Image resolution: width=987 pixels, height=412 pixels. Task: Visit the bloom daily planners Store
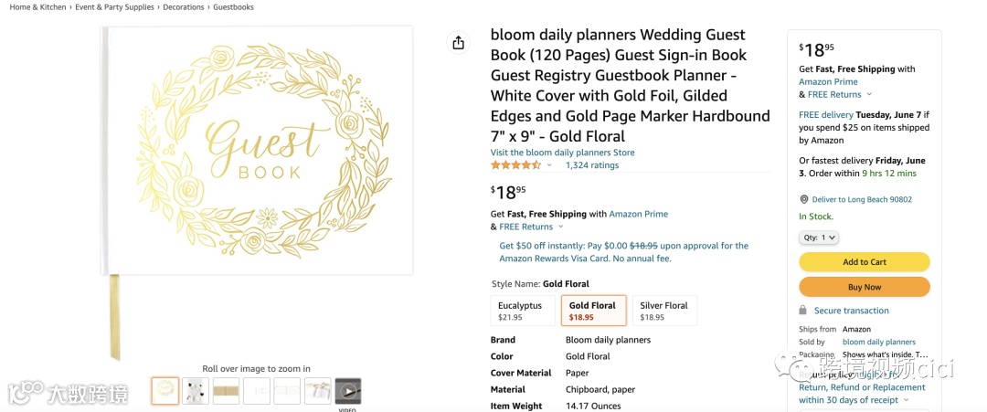562,153
